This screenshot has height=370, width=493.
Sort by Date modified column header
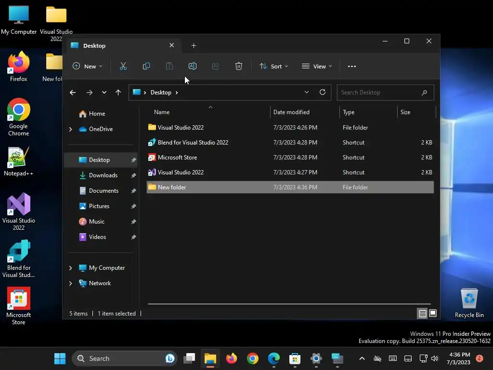[x=305, y=112]
